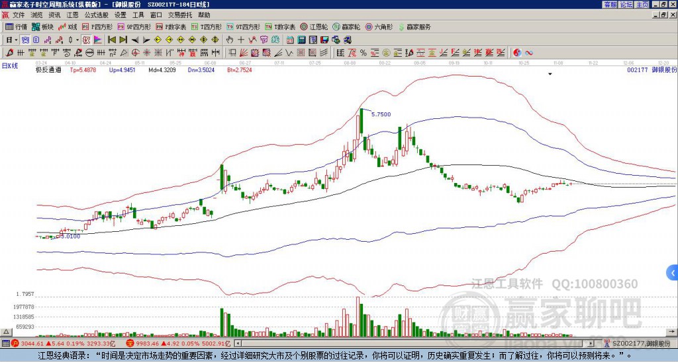Open the calculator icon

click(x=301, y=40)
